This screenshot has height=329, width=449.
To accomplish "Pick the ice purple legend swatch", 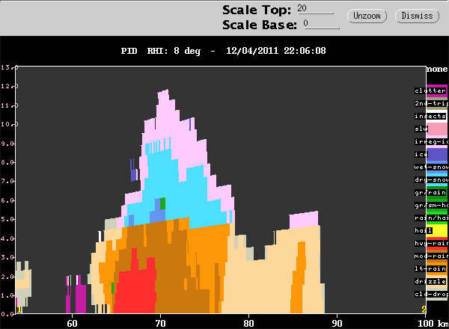I will tap(437, 155).
